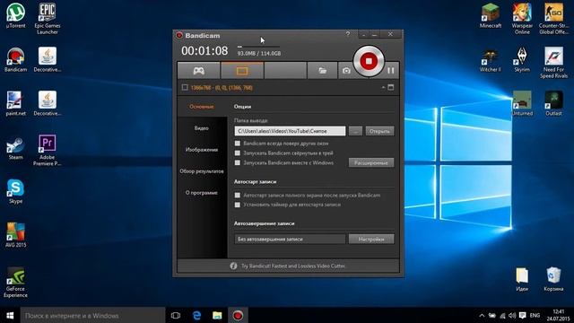The height and width of the screenshot is (323, 574).
Task: Select Steam desktop icon
Action: (x=16, y=147)
